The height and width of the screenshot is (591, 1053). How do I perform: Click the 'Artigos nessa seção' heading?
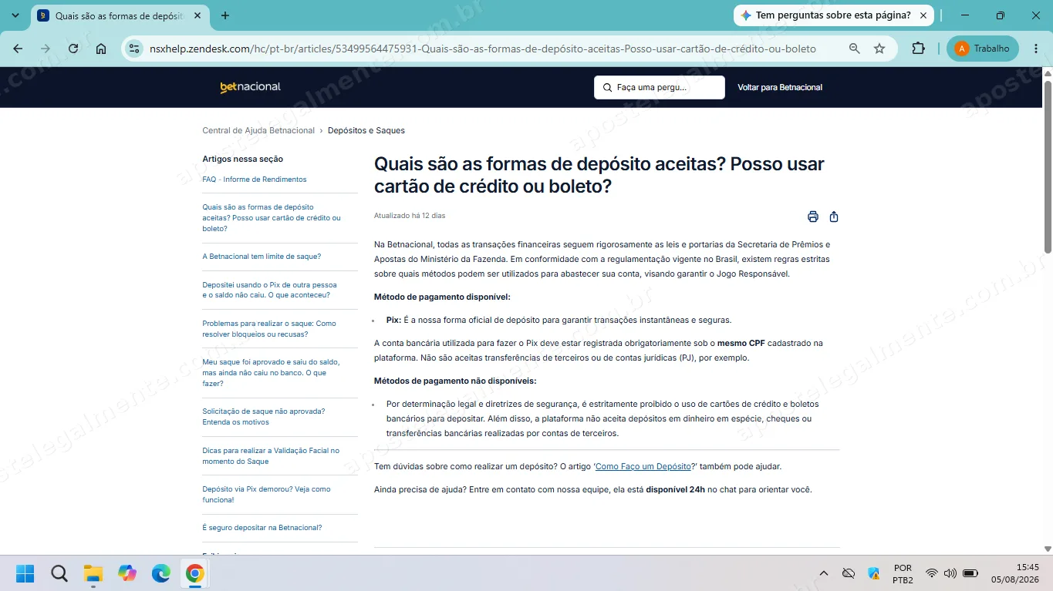click(243, 159)
